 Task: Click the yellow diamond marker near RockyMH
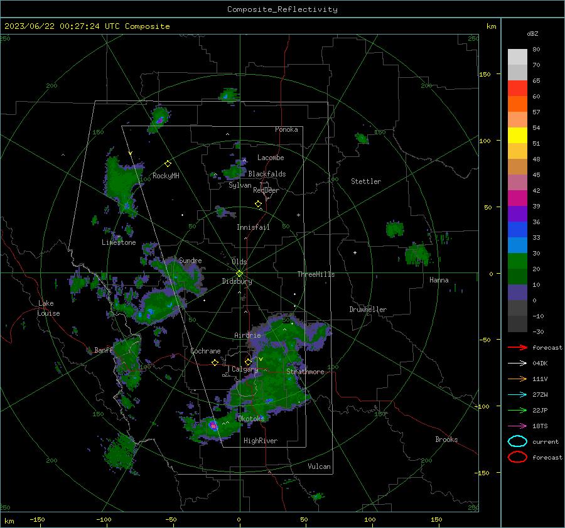pos(168,164)
